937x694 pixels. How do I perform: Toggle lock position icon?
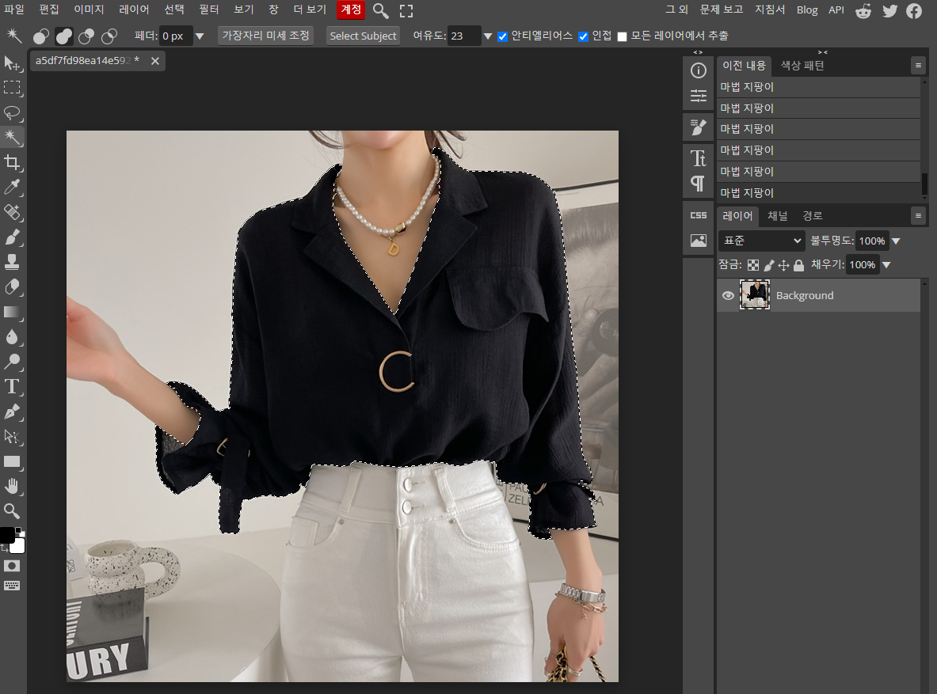[x=783, y=265]
